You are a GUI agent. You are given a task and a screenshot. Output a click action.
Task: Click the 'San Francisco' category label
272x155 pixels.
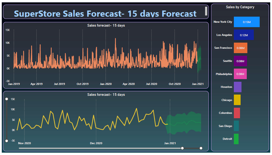click(x=223, y=48)
